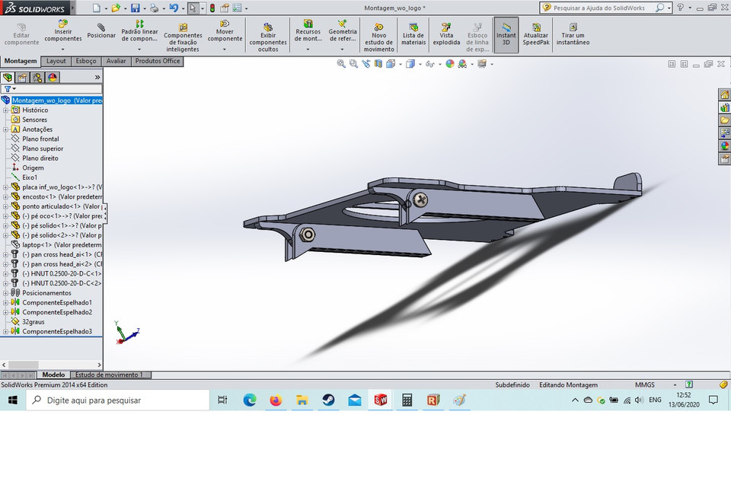The height and width of the screenshot is (485, 731).
Task: Start a Novo estudo de movimento
Action: (x=380, y=35)
